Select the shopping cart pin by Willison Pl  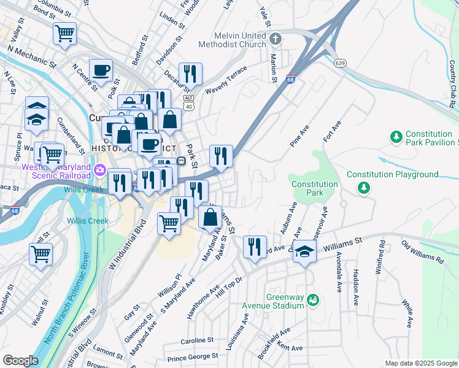point(169,224)
